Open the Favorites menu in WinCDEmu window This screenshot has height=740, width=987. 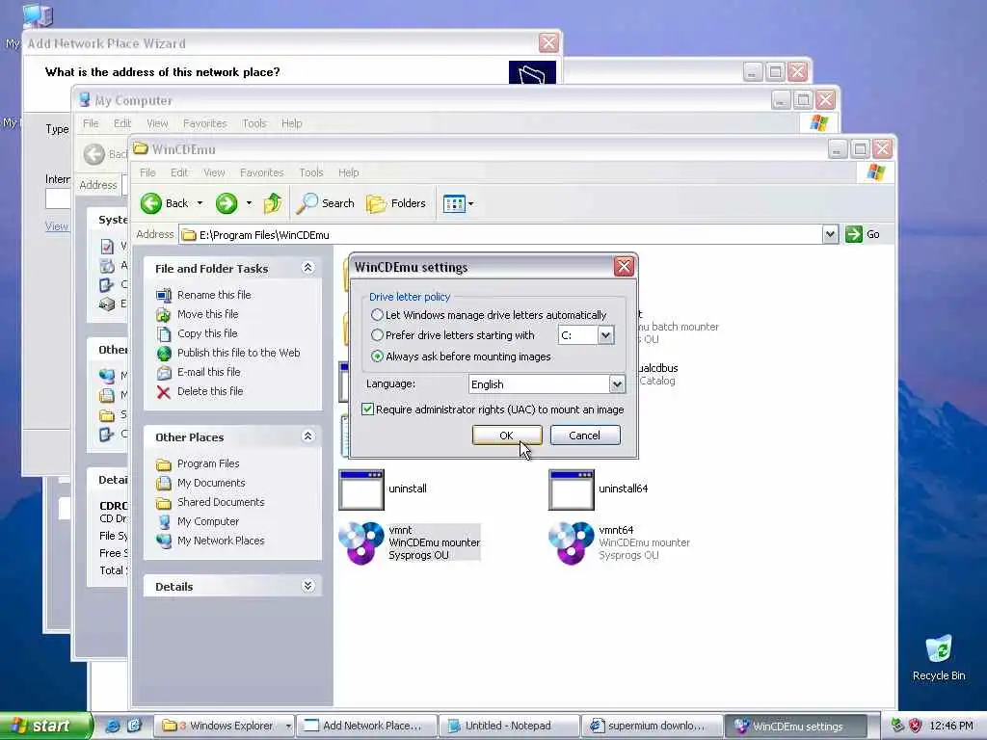click(262, 172)
